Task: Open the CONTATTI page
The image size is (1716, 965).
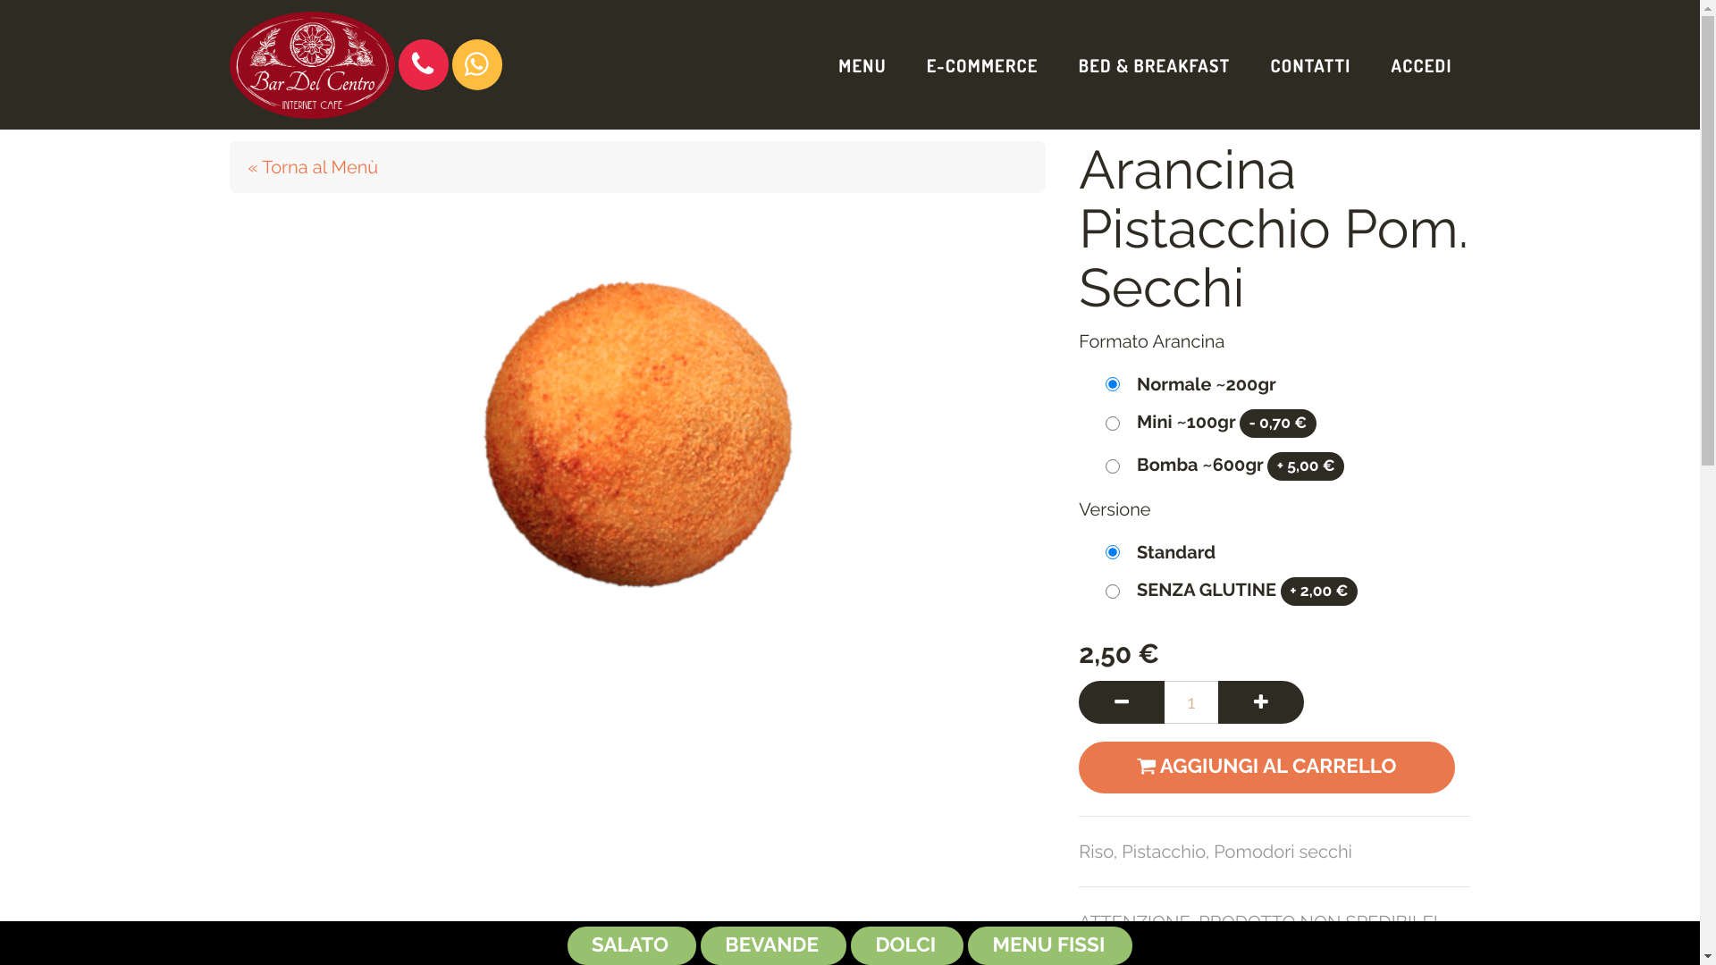Action: 1309,66
